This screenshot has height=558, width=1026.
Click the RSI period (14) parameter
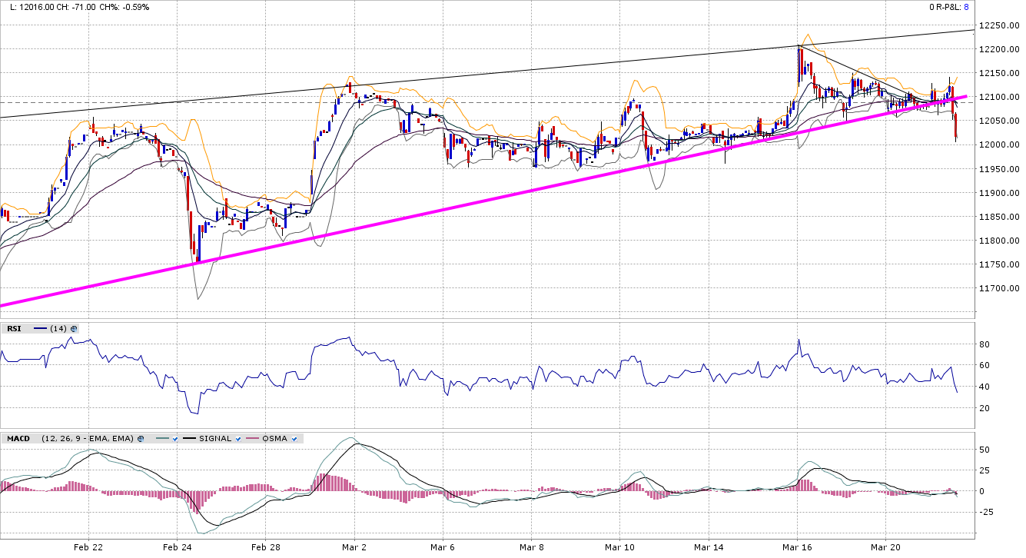click(58, 329)
